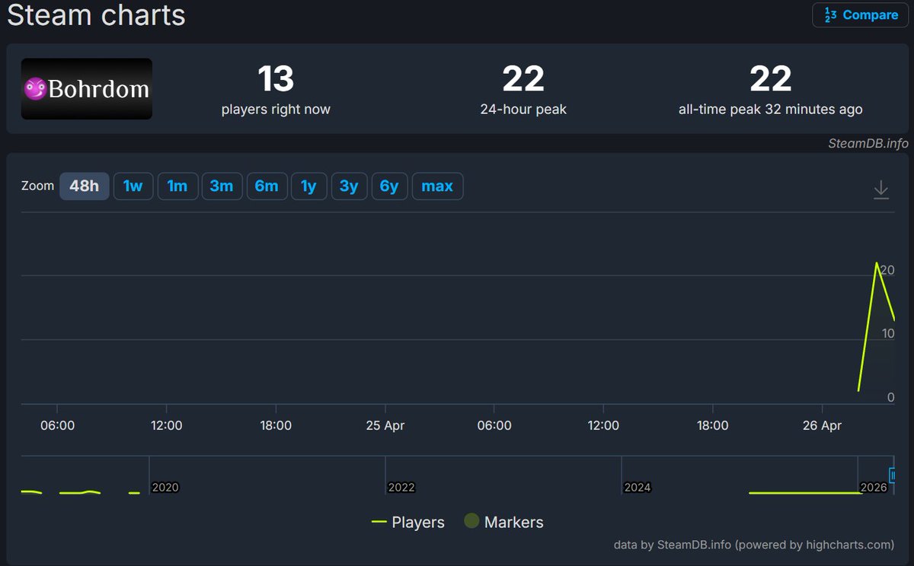
Task: Switch zoom to 1w
Action: [x=133, y=186]
